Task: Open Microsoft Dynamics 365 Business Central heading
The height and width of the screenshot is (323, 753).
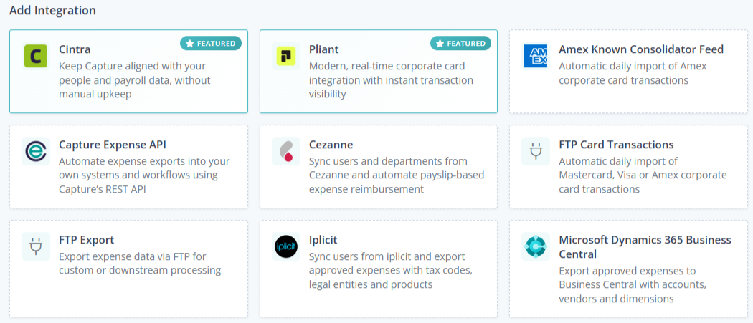Action: pyautogui.click(x=645, y=246)
